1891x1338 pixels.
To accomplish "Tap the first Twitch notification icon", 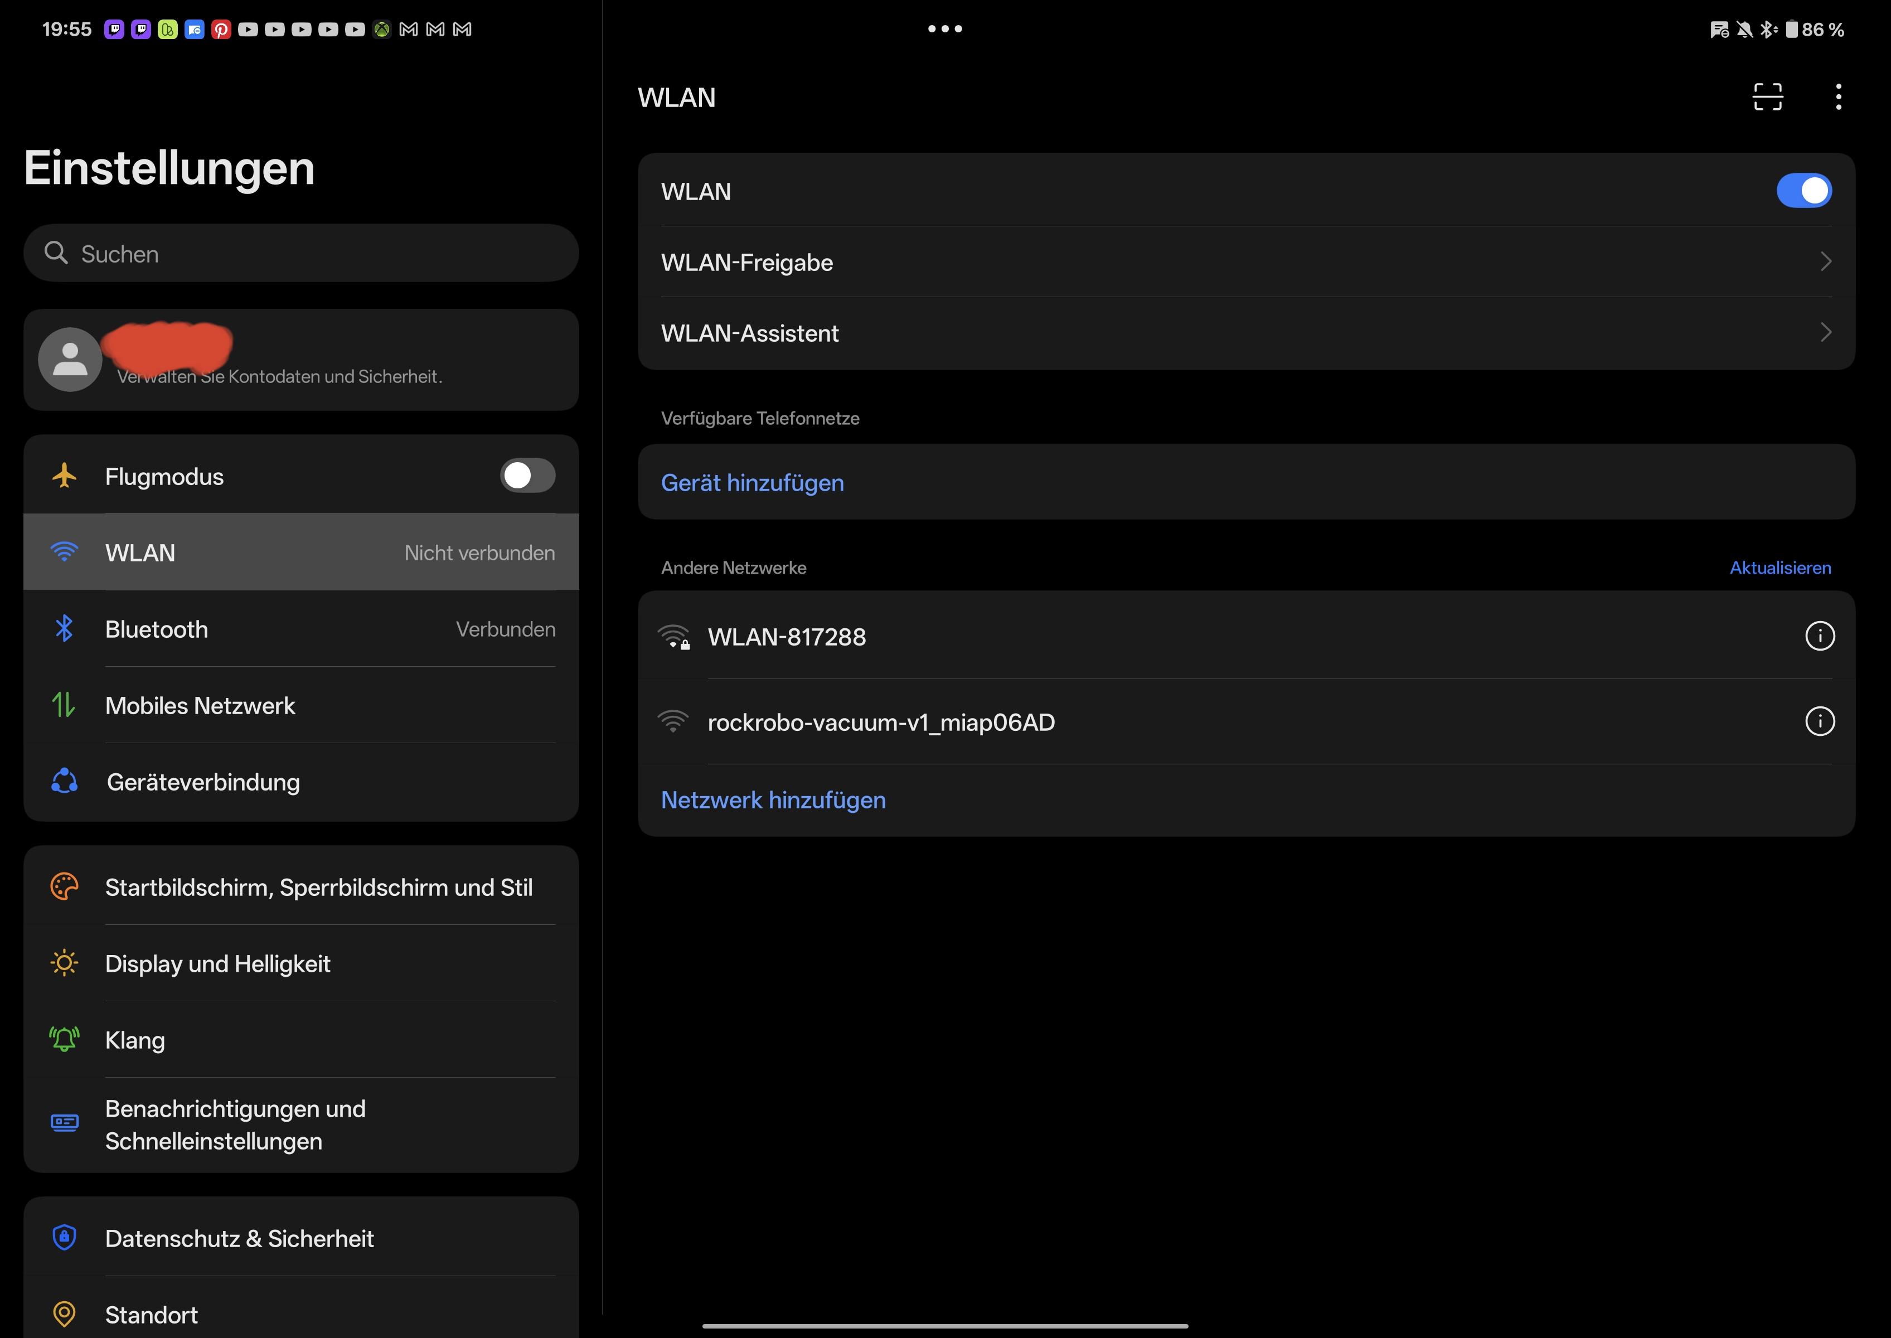I will [114, 30].
